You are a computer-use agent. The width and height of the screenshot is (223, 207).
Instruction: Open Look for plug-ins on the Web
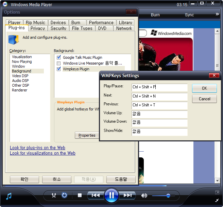coord(37,148)
